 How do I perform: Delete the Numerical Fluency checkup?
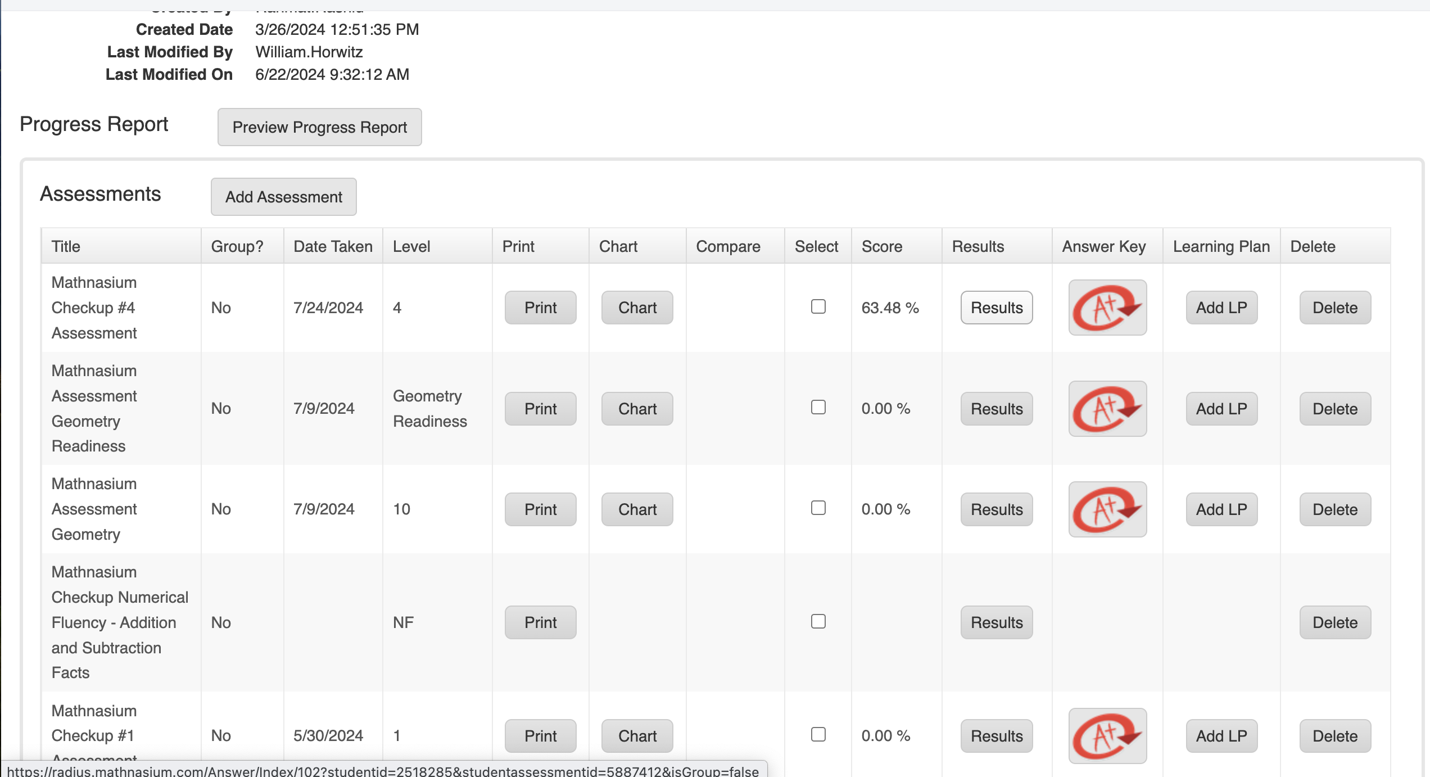point(1335,622)
